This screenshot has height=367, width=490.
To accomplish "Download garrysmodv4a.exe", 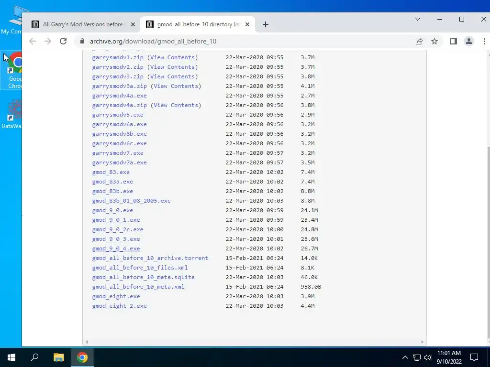I will tap(119, 96).
